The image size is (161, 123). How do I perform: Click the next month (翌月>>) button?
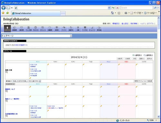pos(149,58)
